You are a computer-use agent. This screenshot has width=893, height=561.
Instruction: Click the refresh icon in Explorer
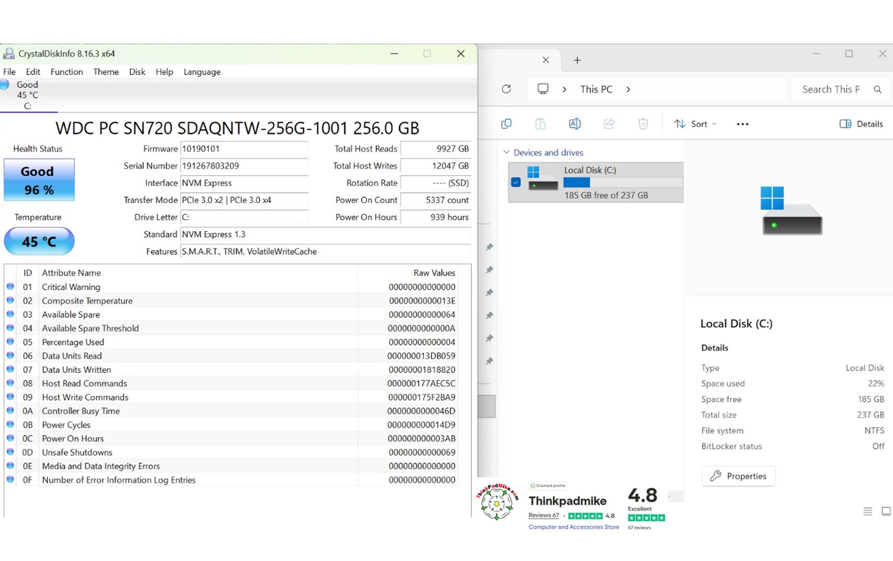pos(506,89)
